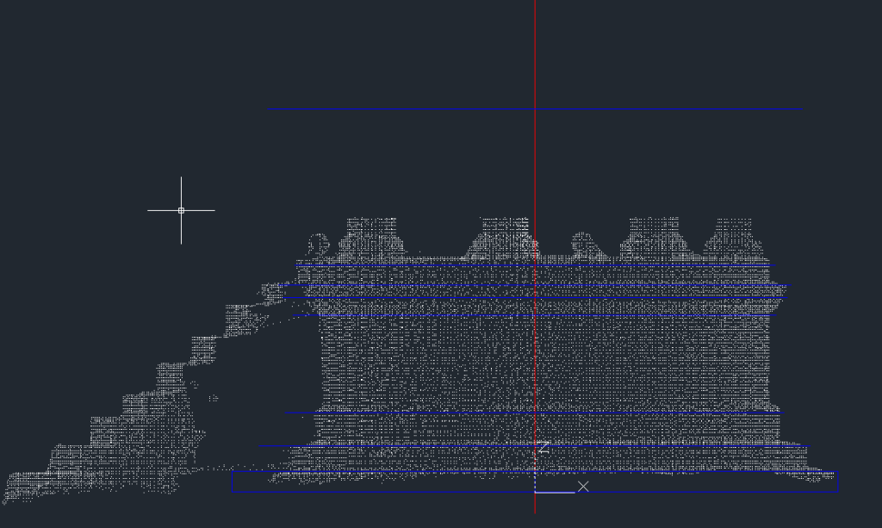Click the UCS icon Z axis label
This screenshot has height=528, width=882.
pyautogui.click(x=543, y=447)
